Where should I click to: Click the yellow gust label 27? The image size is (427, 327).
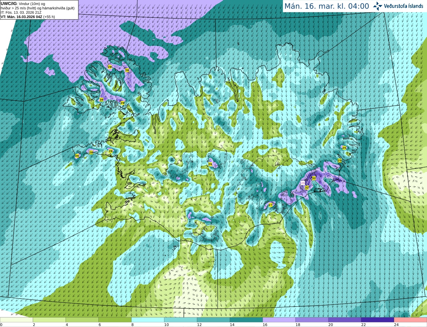(271, 205)
